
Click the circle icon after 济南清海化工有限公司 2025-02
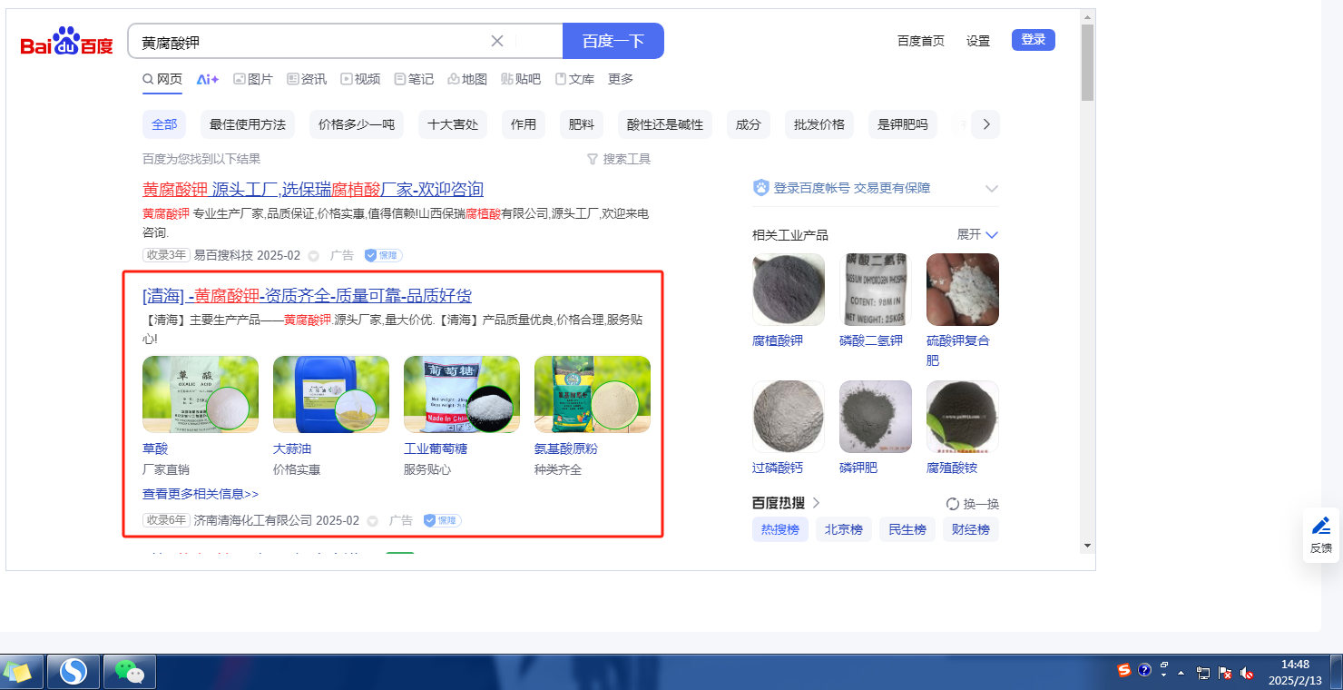tap(372, 521)
